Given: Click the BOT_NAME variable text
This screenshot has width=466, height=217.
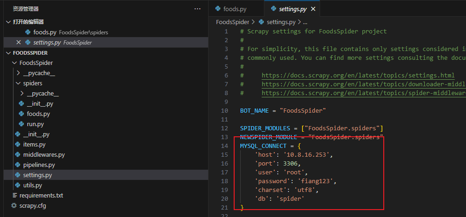Looking at the screenshot, I should pos(255,110).
